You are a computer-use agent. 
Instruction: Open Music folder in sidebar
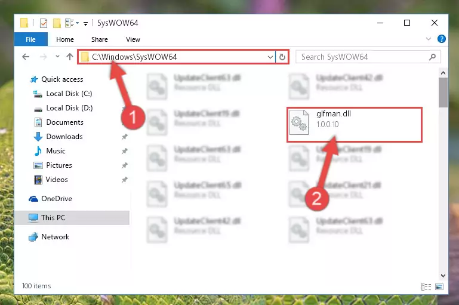(56, 151)
